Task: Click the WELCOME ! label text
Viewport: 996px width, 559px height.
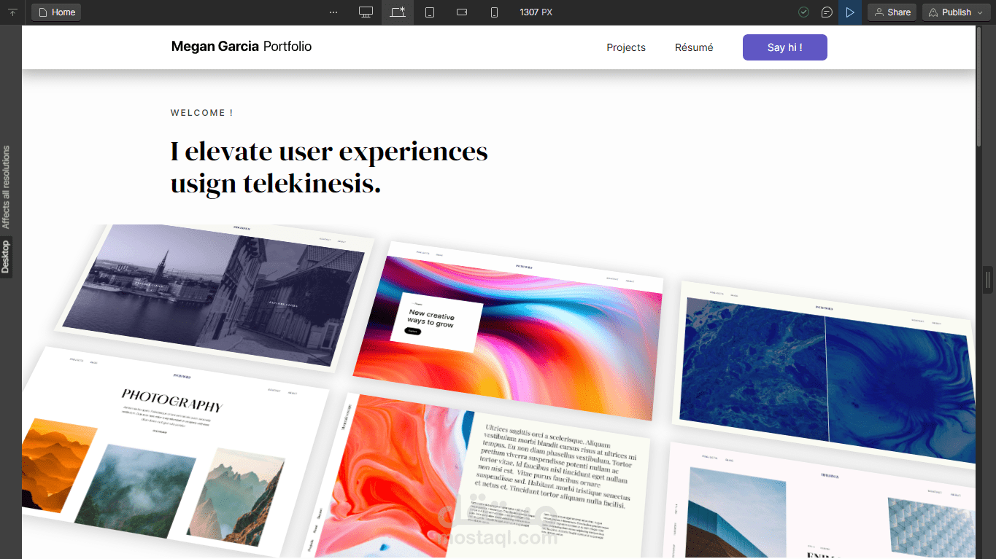Action: (x=202, y=113)
